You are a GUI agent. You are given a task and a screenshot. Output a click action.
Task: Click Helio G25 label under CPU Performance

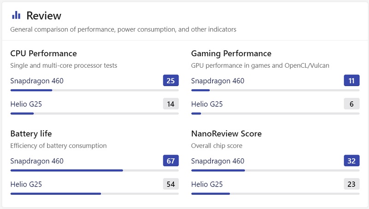(x=26, y=104)
